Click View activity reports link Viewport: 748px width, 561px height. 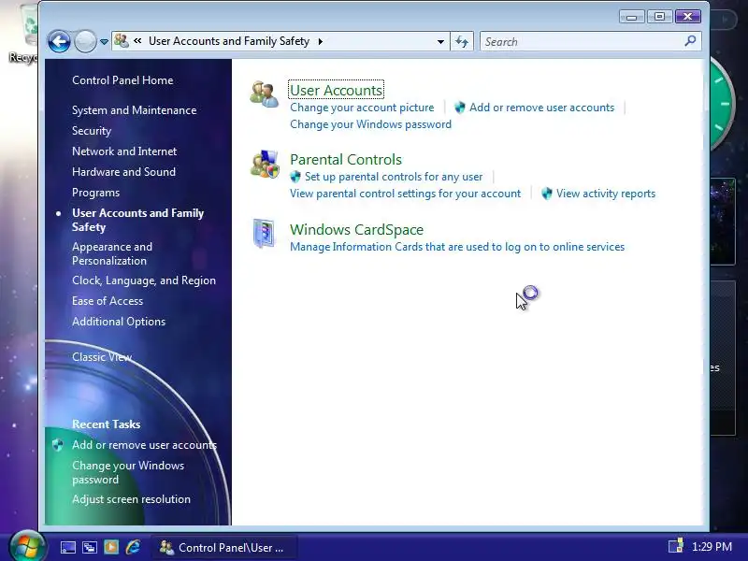606,194
